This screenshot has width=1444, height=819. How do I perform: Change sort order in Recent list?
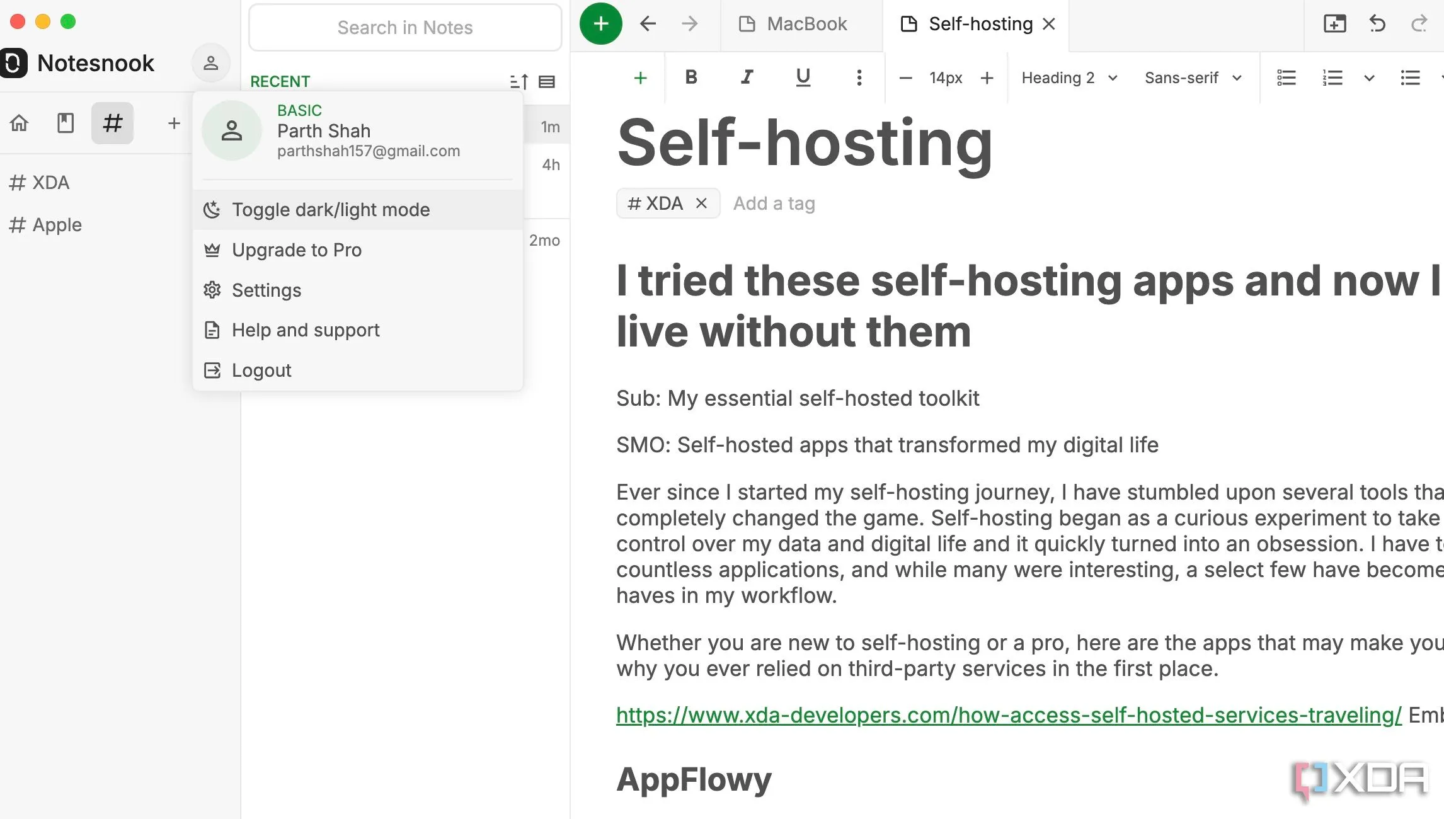(x=519, y=81)
